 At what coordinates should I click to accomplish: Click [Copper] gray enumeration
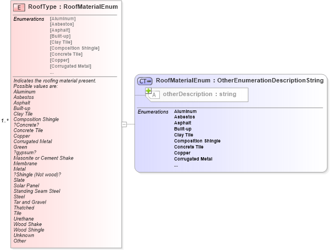click(60, 60)
